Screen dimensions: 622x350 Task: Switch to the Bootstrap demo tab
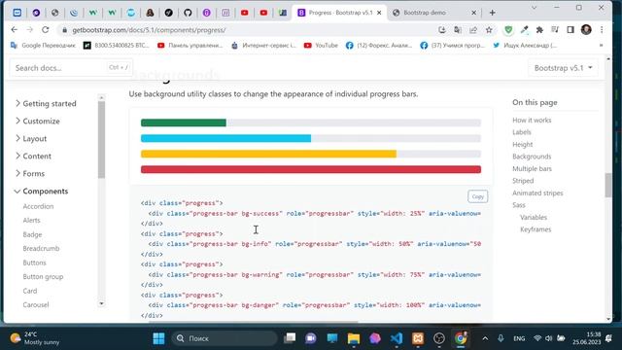434,13
